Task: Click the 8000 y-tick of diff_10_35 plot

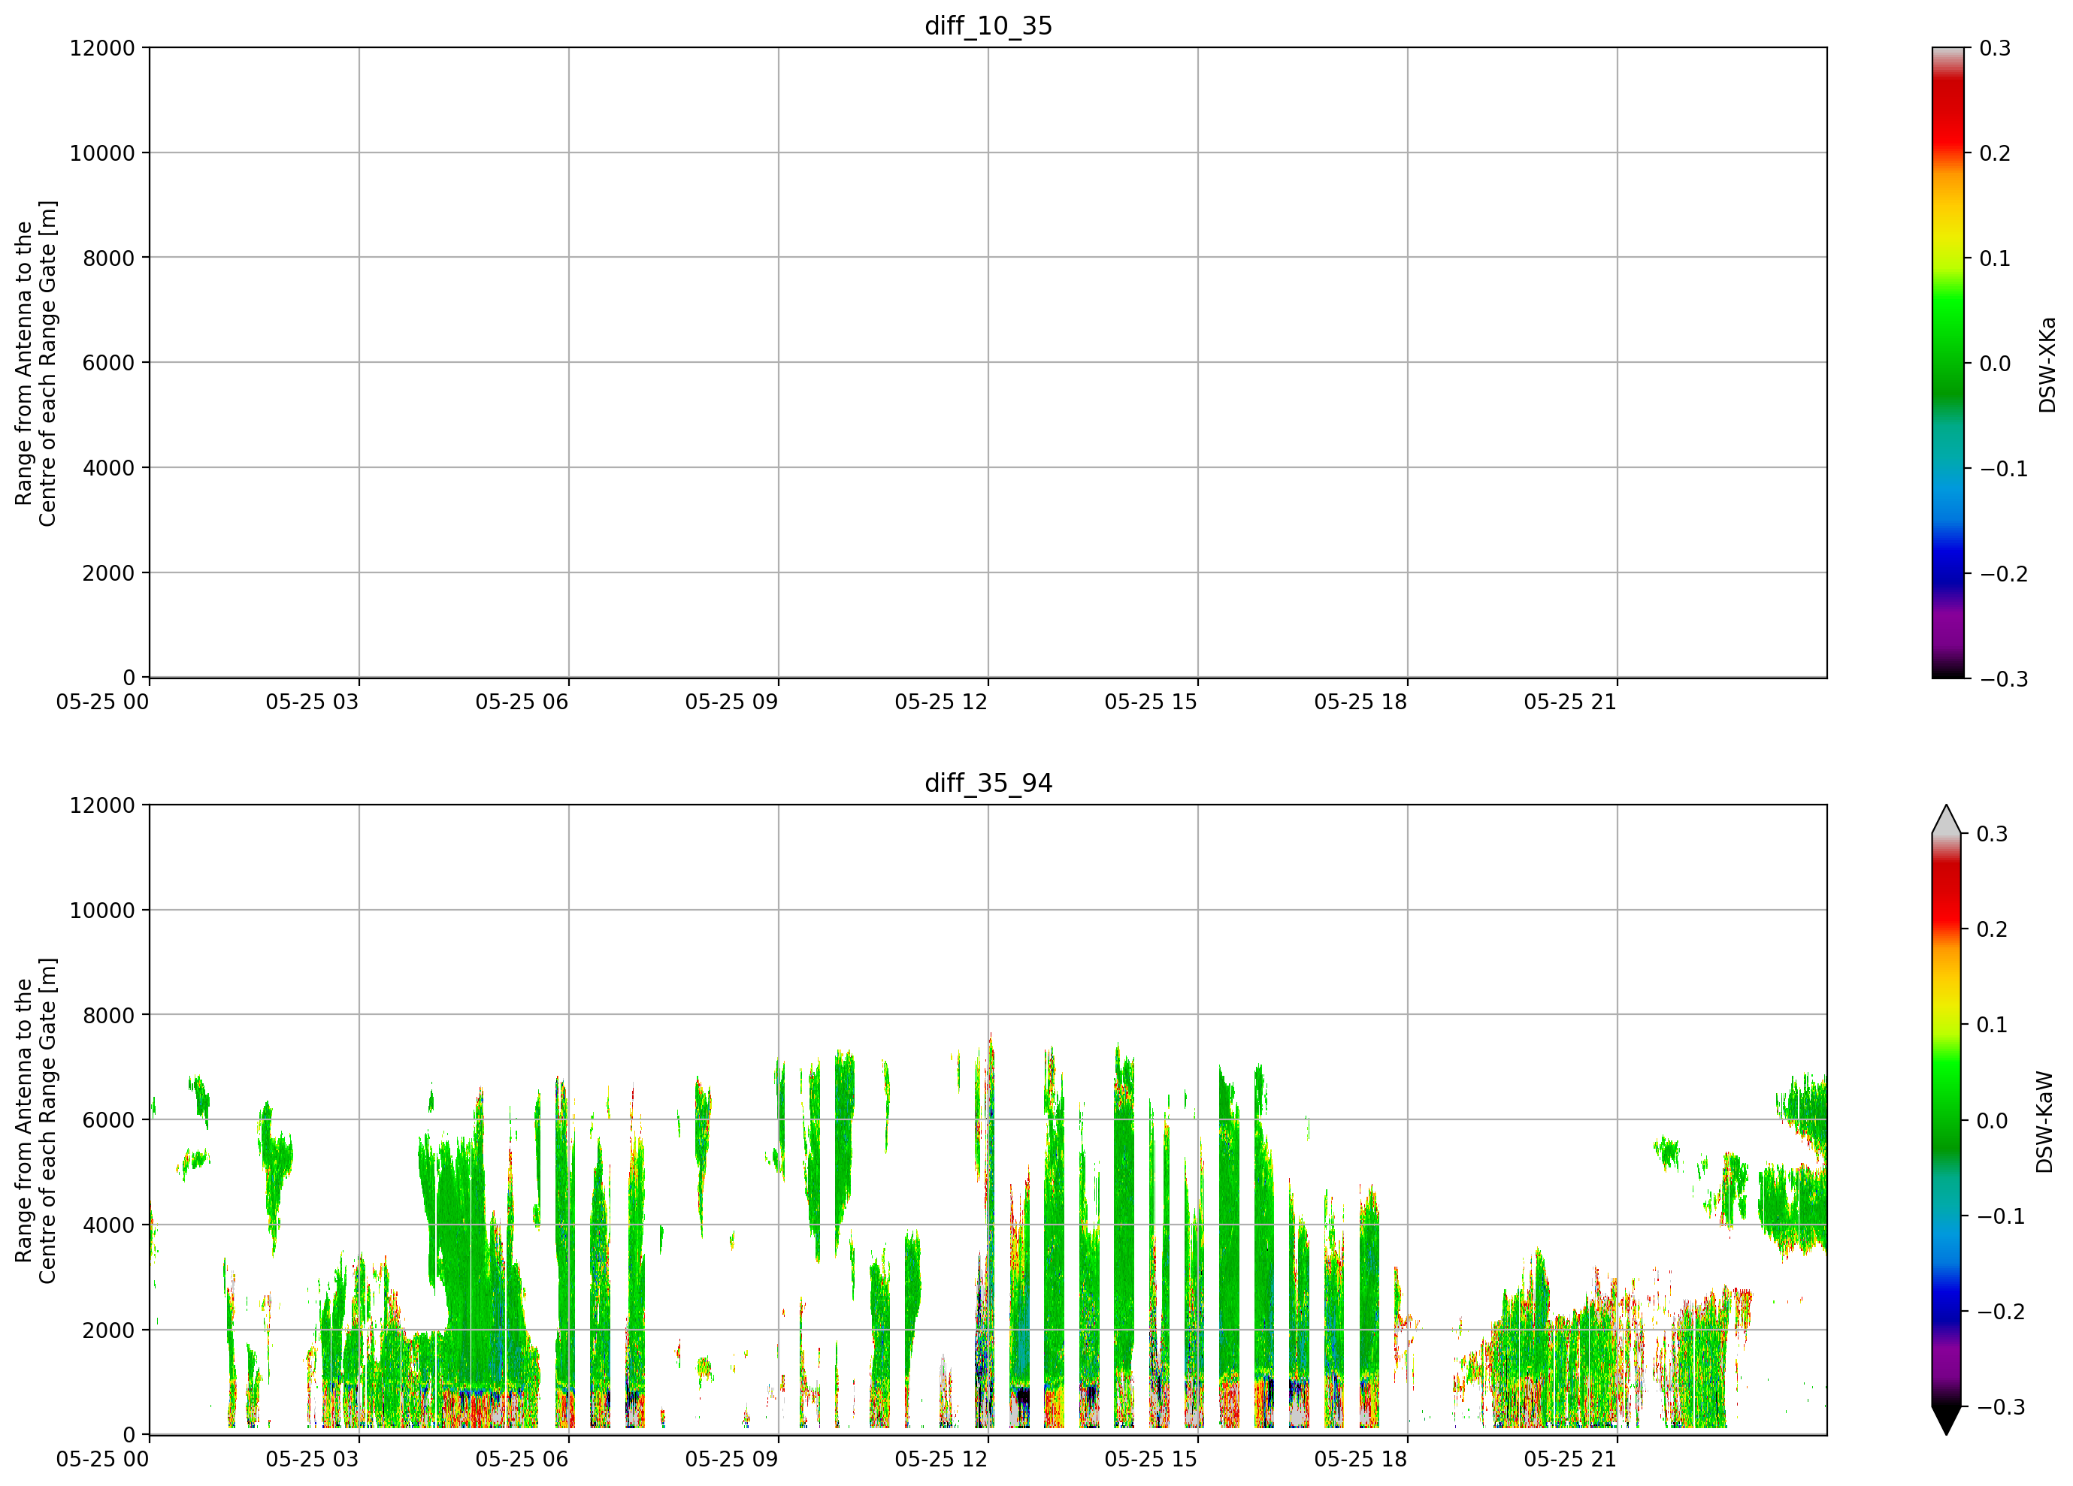Action: [109, 258]
